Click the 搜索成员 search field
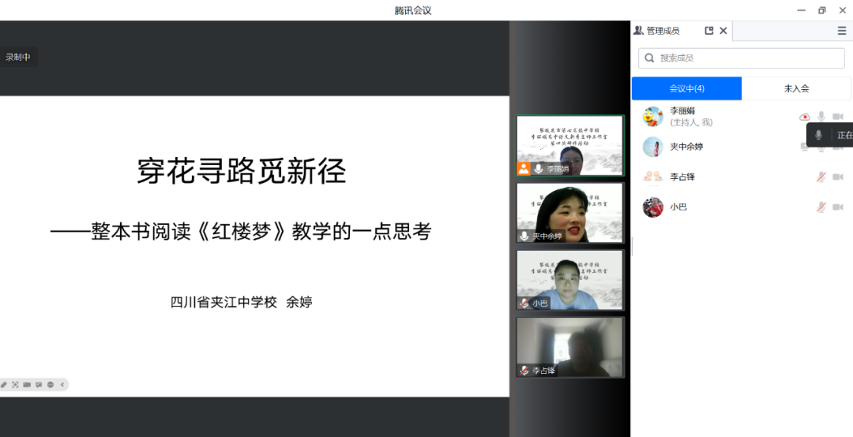Image resolution: width=853 pixels, height=437 pixels. 742,58
